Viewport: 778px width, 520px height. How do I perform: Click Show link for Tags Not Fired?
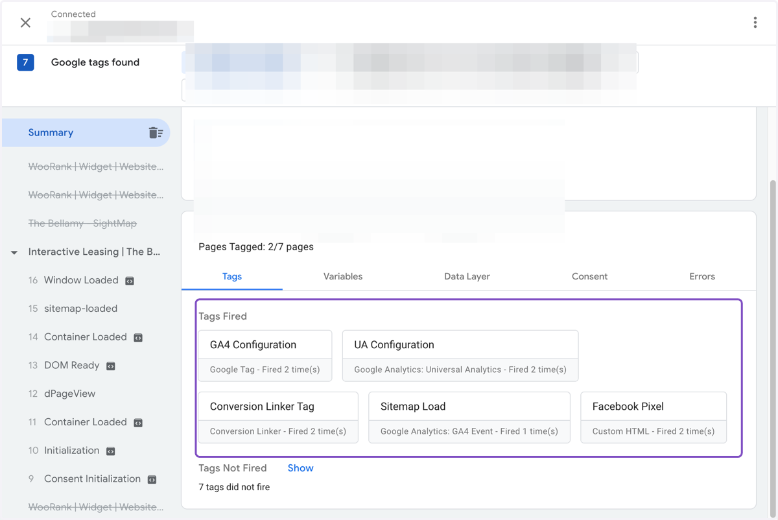(300, 468)
